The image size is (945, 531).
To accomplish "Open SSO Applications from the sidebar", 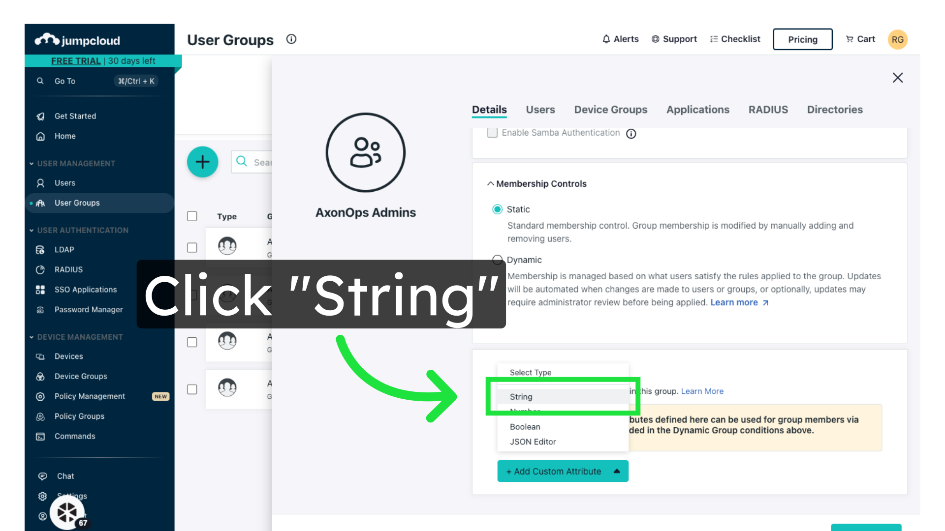I will pyautogui.click(x=85, y=290).
